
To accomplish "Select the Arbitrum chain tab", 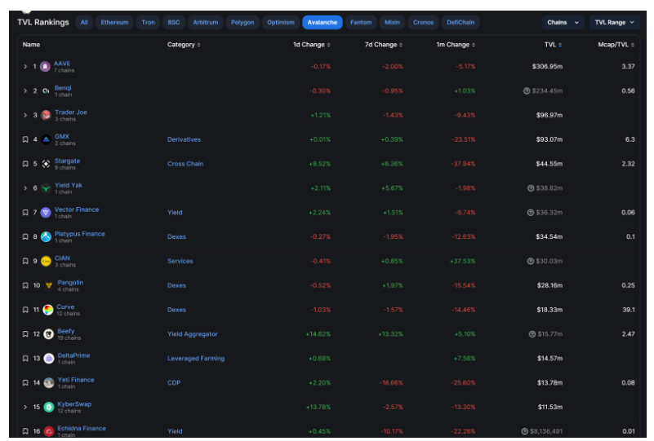I will pos(205,23).
